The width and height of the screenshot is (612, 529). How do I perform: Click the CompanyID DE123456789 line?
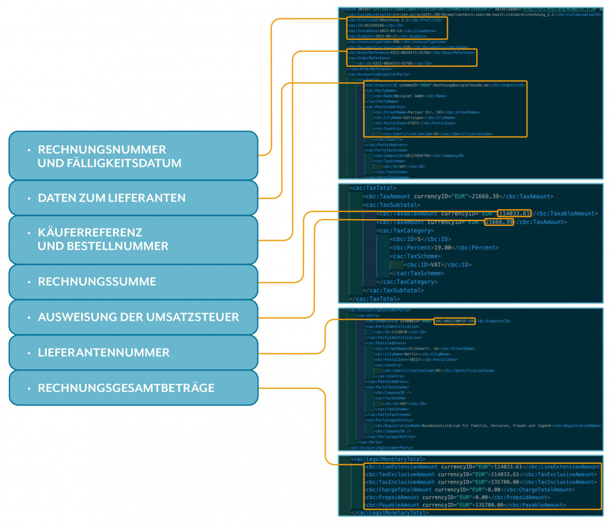pos(419,156)
